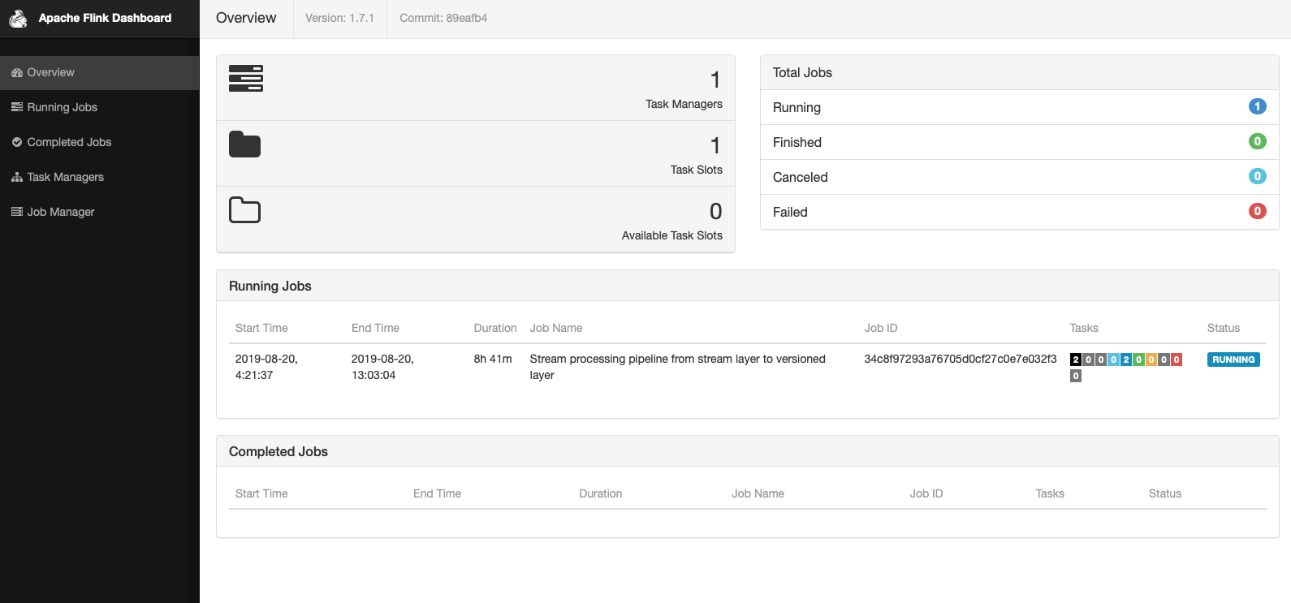
Task: Click the outlined folder Available Task Slots icon
Action: coord(244,209)
